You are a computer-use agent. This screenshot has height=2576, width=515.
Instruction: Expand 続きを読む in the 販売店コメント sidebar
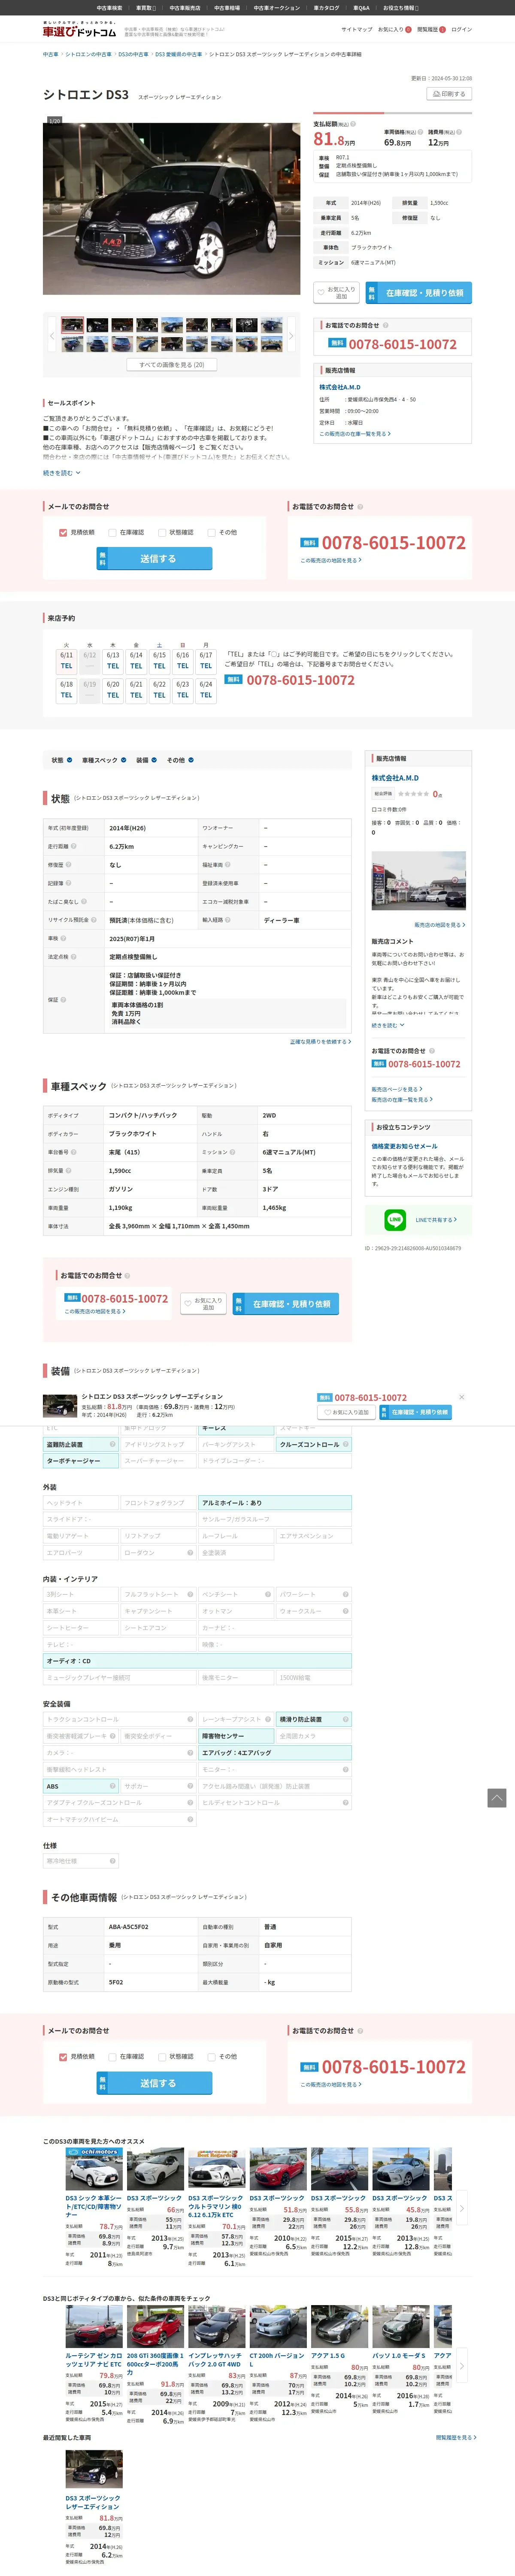(388, 1025)
